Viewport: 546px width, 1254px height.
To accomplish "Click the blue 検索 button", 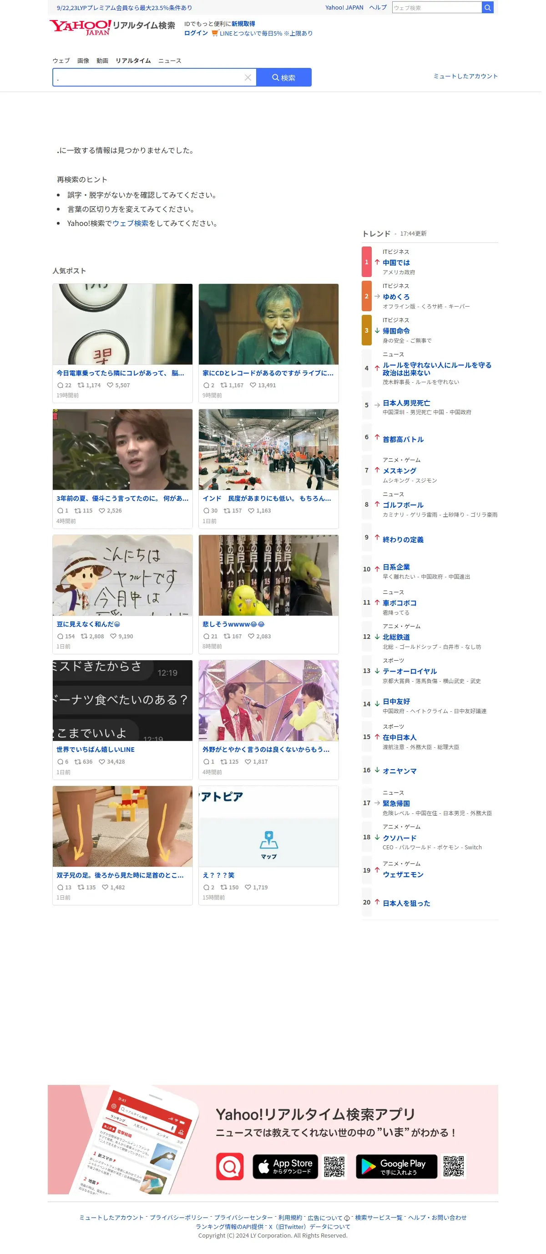I will click(x=284, y=77).
